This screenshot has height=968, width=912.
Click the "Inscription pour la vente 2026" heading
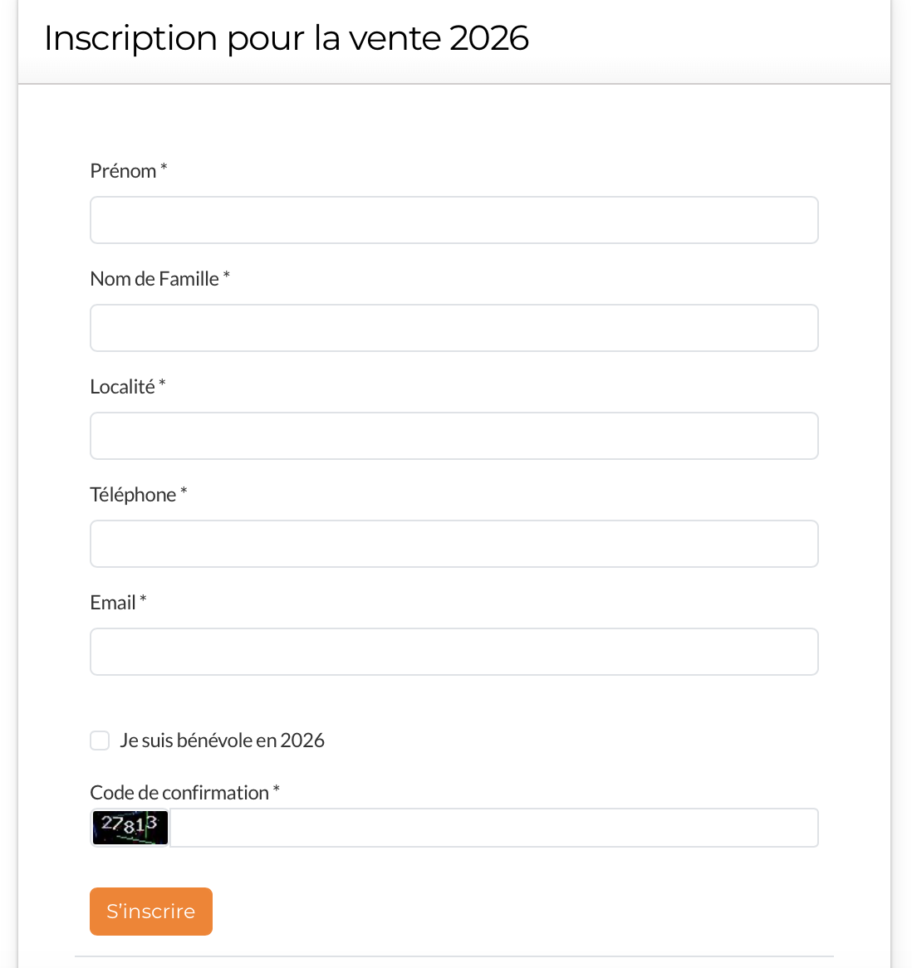pyautogui.click(x=287, y=39)
